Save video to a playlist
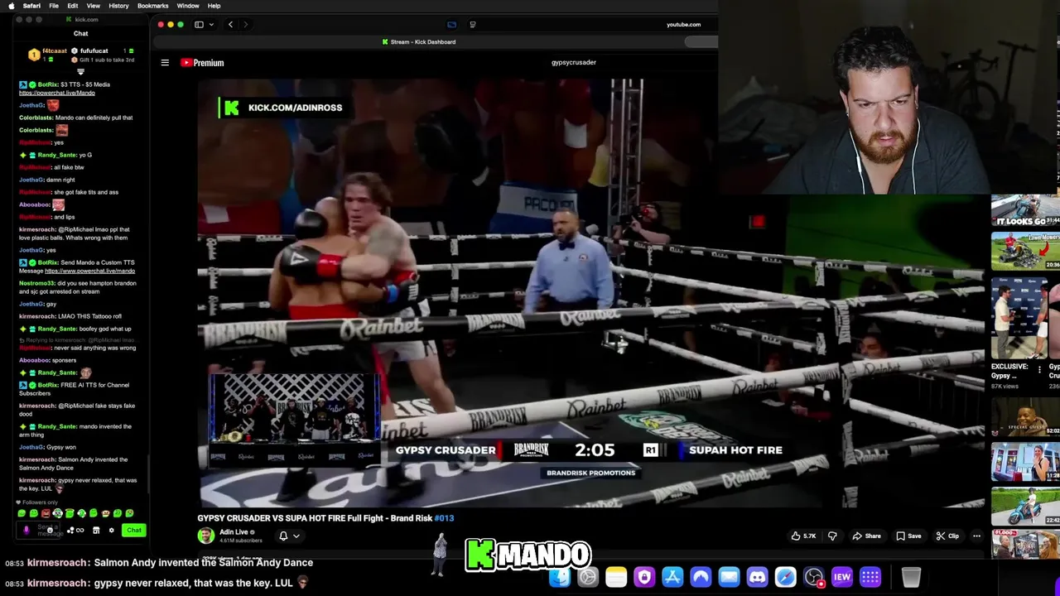Viewport: 1060px width, 596px height. coord(908,536)
